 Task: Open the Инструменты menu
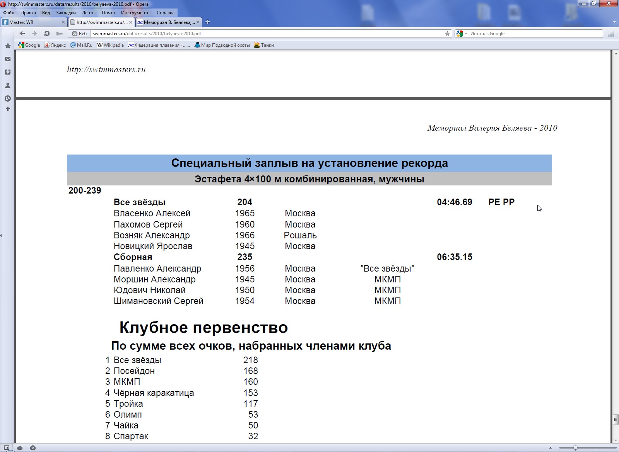click(x=136, y=13)
